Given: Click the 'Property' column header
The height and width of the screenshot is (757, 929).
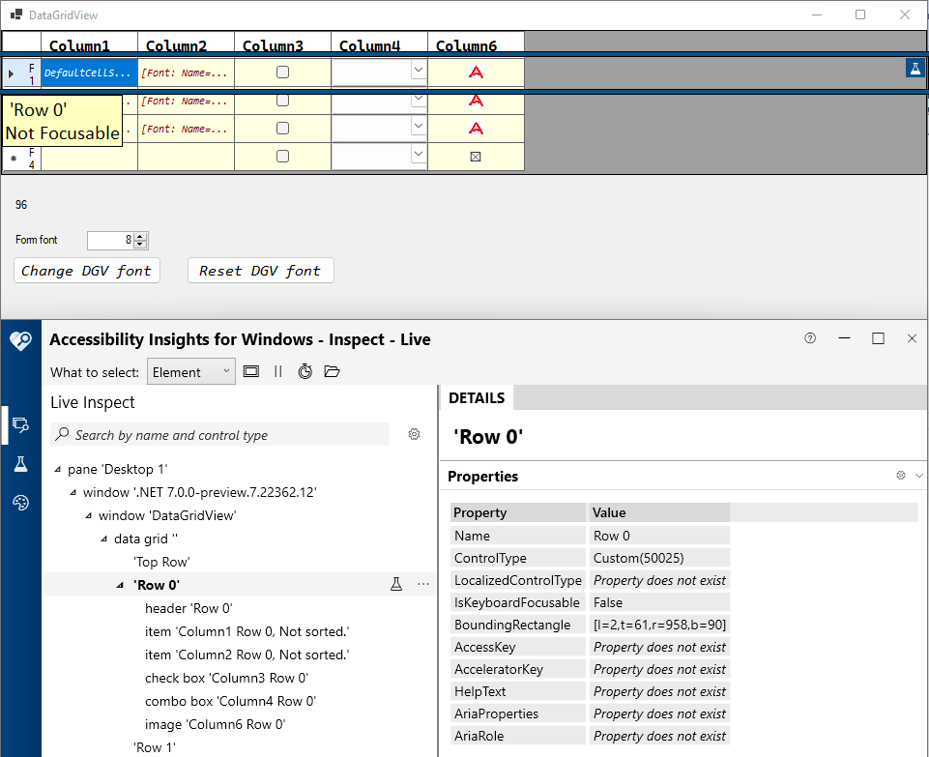Looking at the screenshot, I should point(518,512).
